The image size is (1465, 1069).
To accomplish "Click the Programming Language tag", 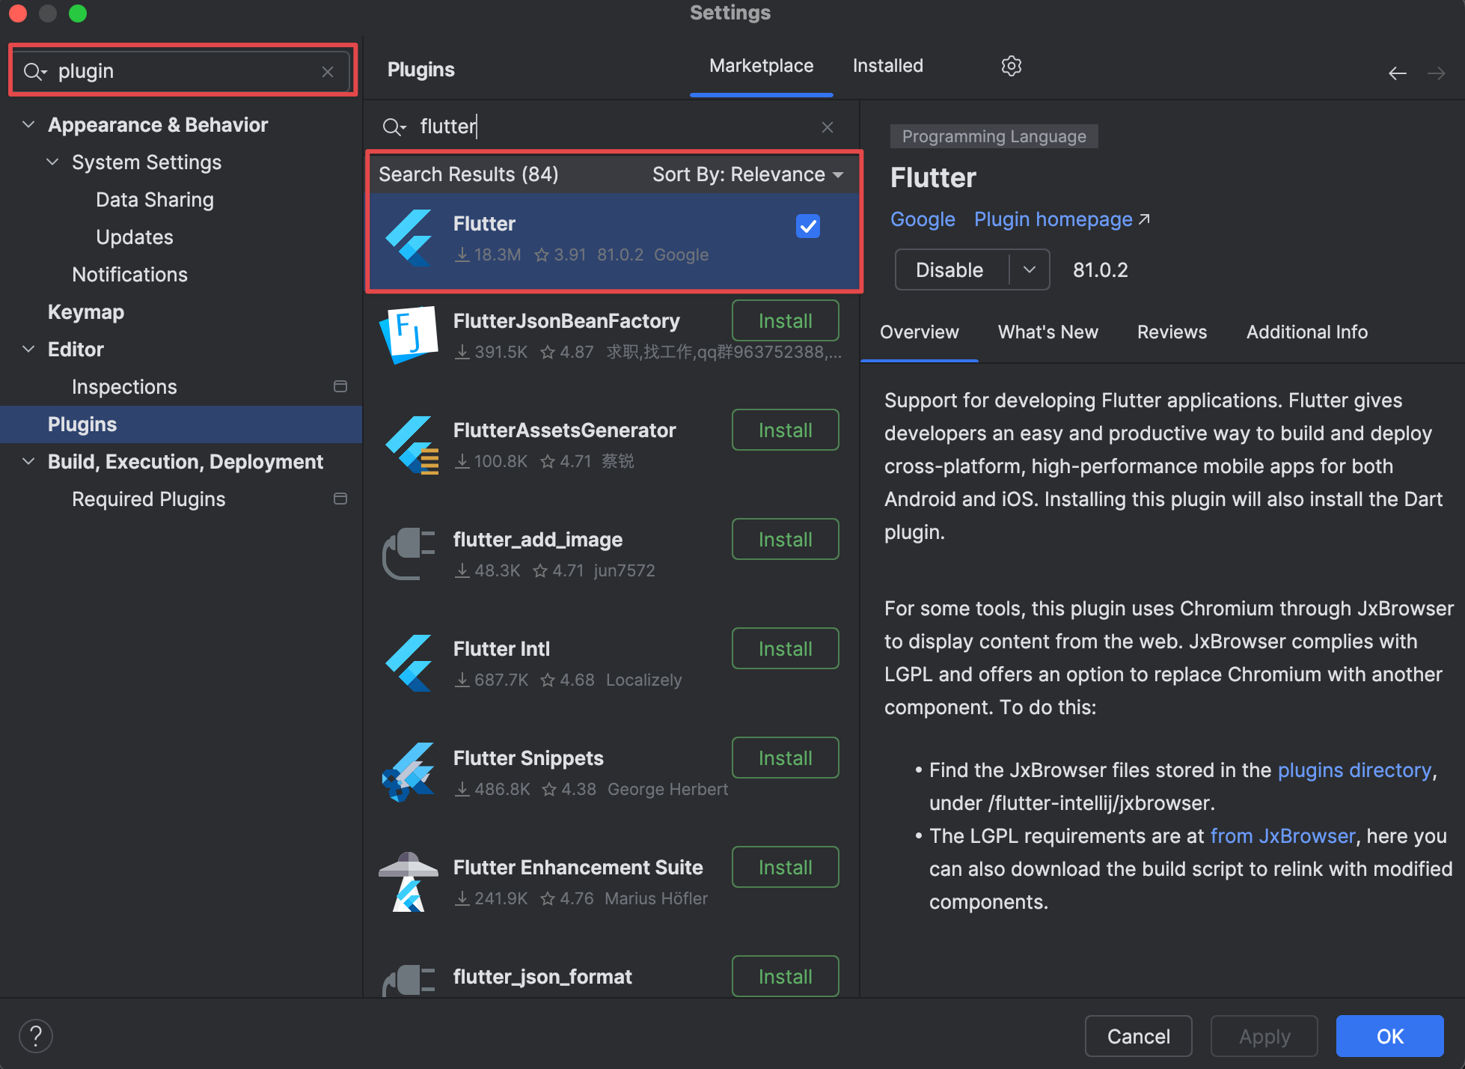I will pos(994,136).
